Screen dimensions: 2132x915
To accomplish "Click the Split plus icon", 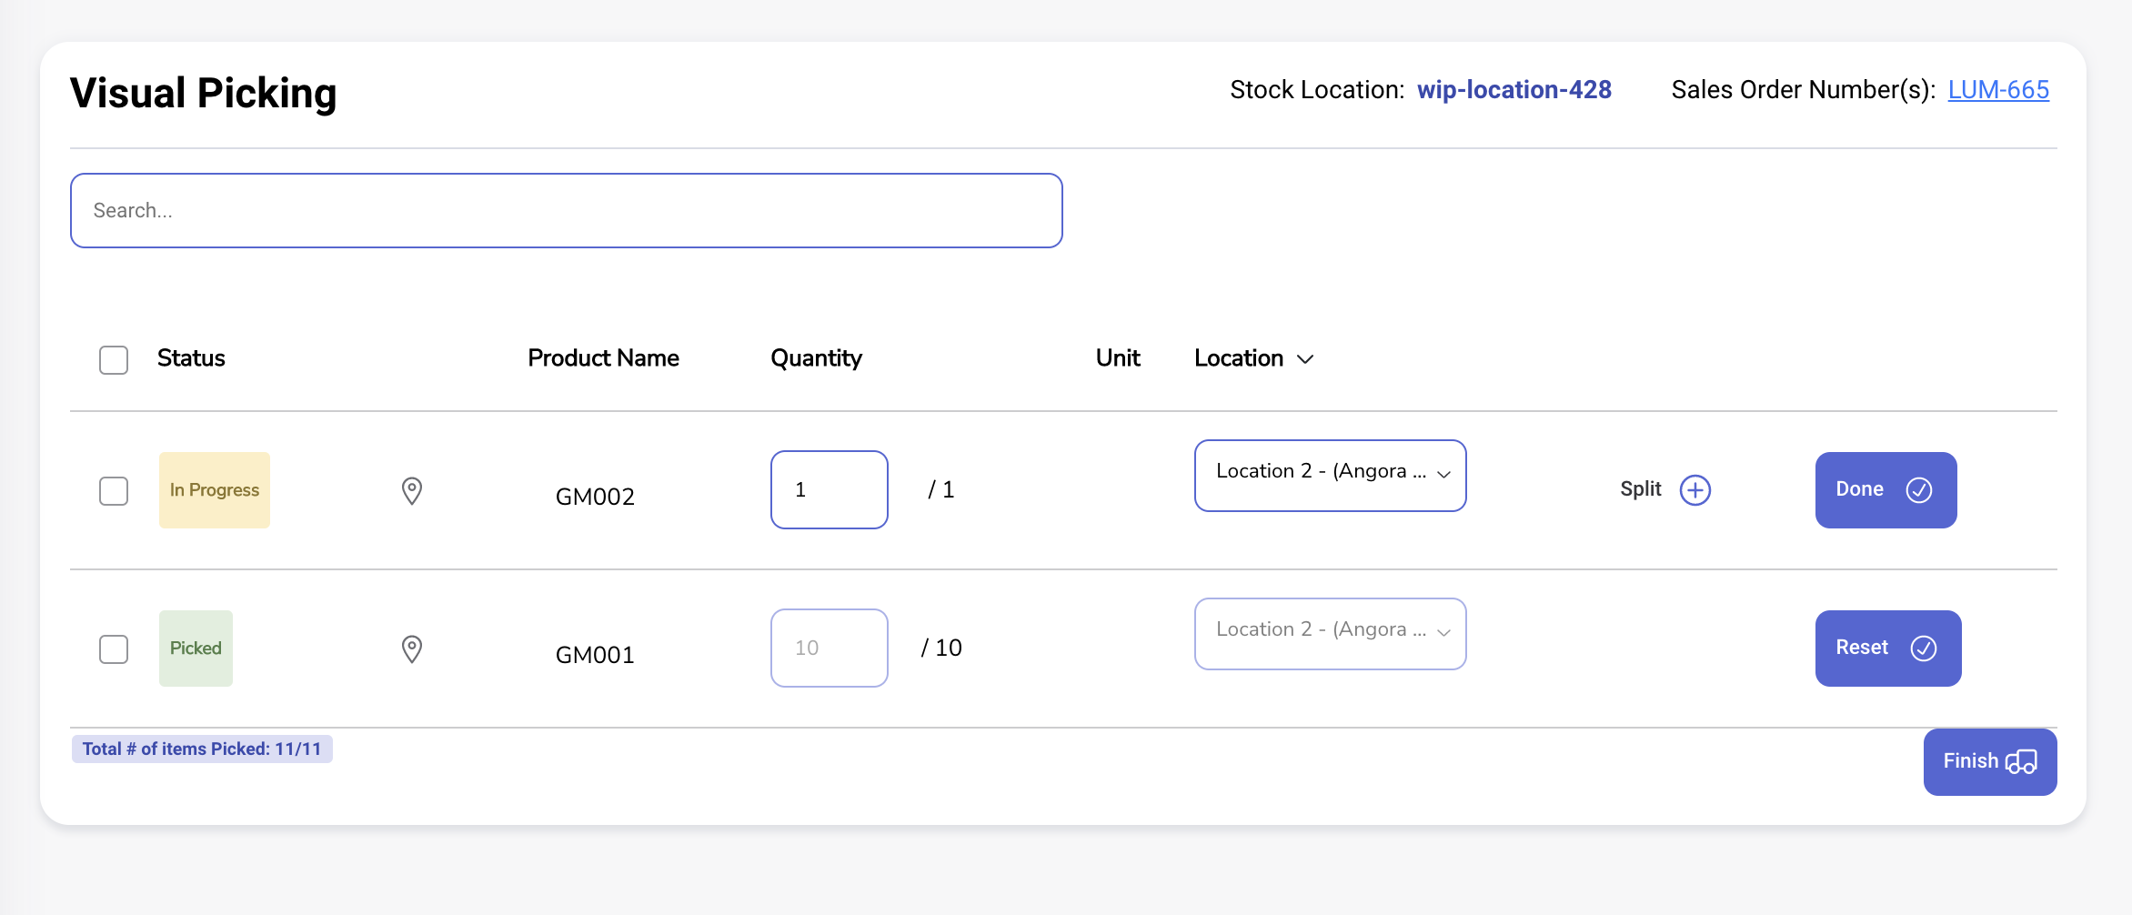I will click(1695, 490).
